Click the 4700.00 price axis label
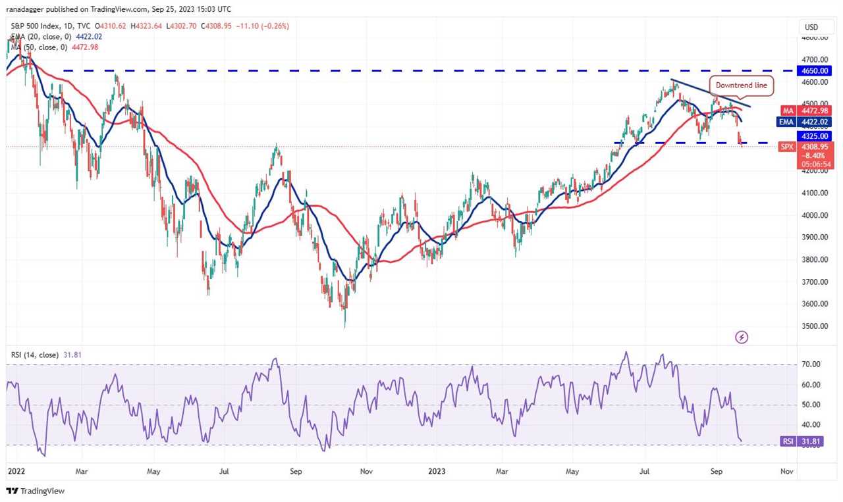Viewport: 843px width, 502px height. click(816, 59)
